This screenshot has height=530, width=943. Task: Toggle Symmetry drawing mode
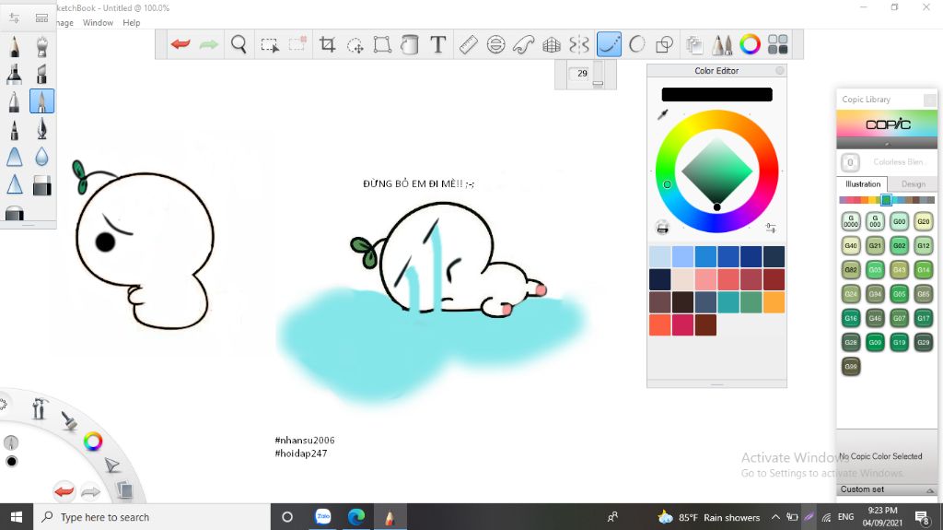[579, 44]
